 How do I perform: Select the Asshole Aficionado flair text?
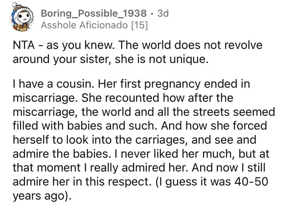click(x=84, y=25)
